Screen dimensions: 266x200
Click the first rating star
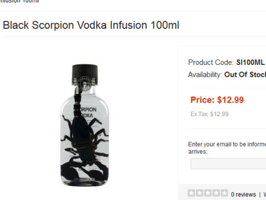tap(192, 194)
